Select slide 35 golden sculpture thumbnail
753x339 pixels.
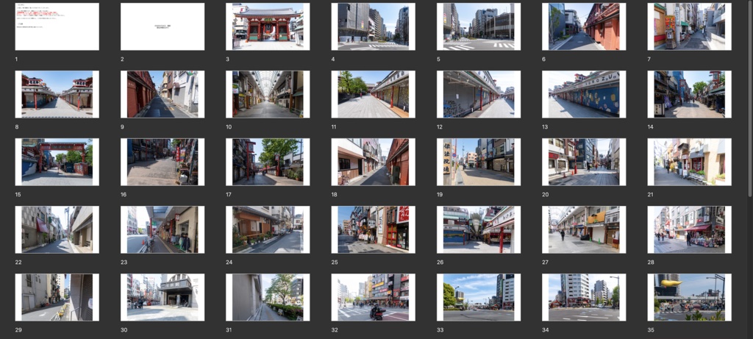pyautogui.click(x=690, y=298)
